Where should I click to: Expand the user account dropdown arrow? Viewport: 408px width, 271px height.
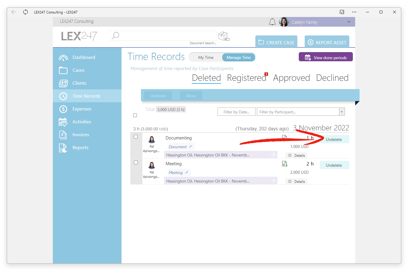pyautogui.click(x=349, y=22)
